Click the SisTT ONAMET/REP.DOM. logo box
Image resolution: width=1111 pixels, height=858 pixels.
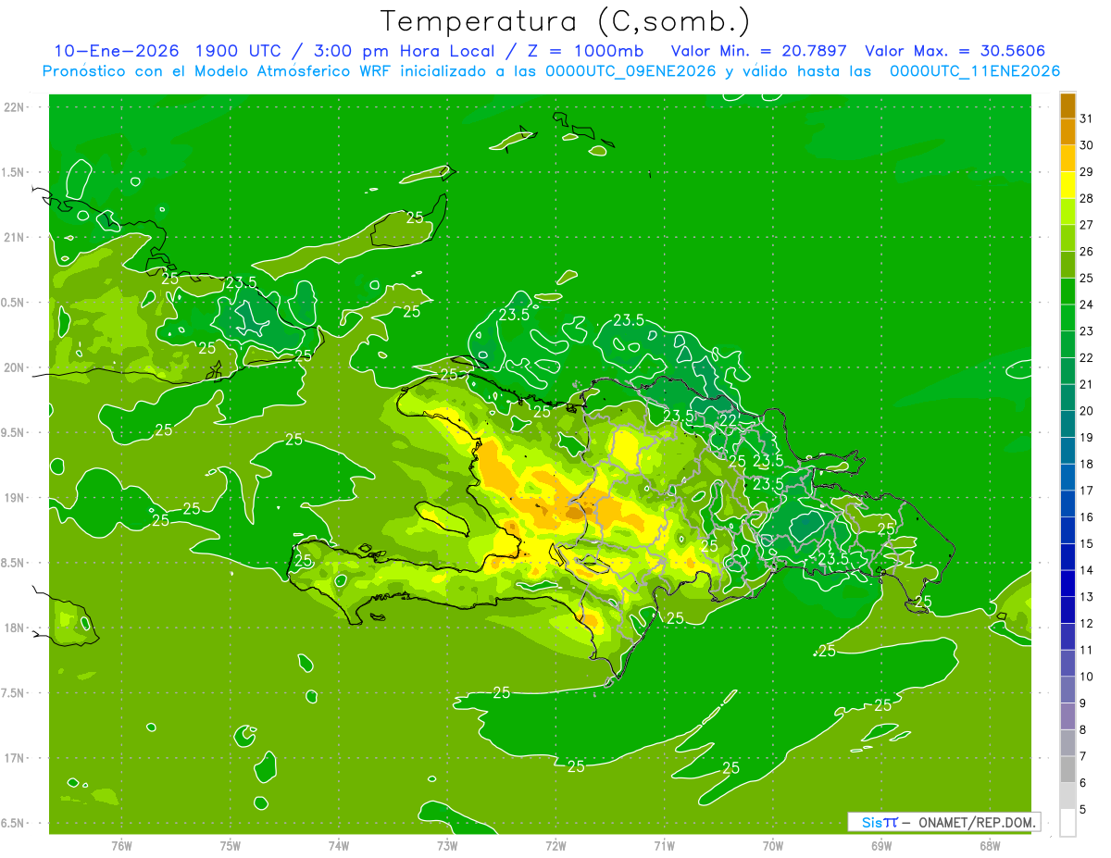pyautogui.click(x=943, y=822)
